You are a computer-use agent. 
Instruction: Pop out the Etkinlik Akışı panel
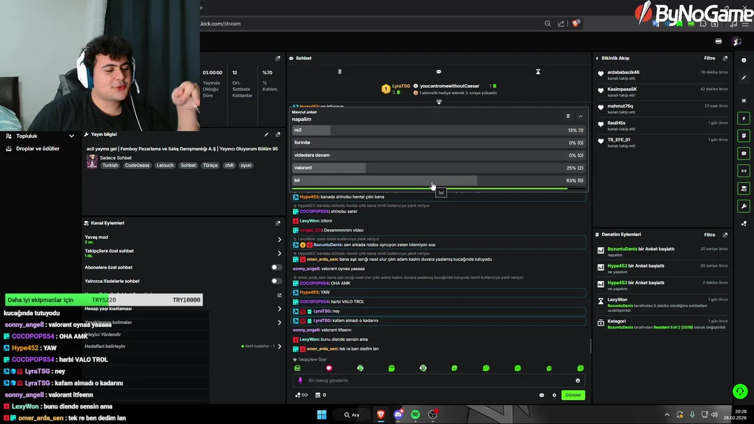coord(725,58)
